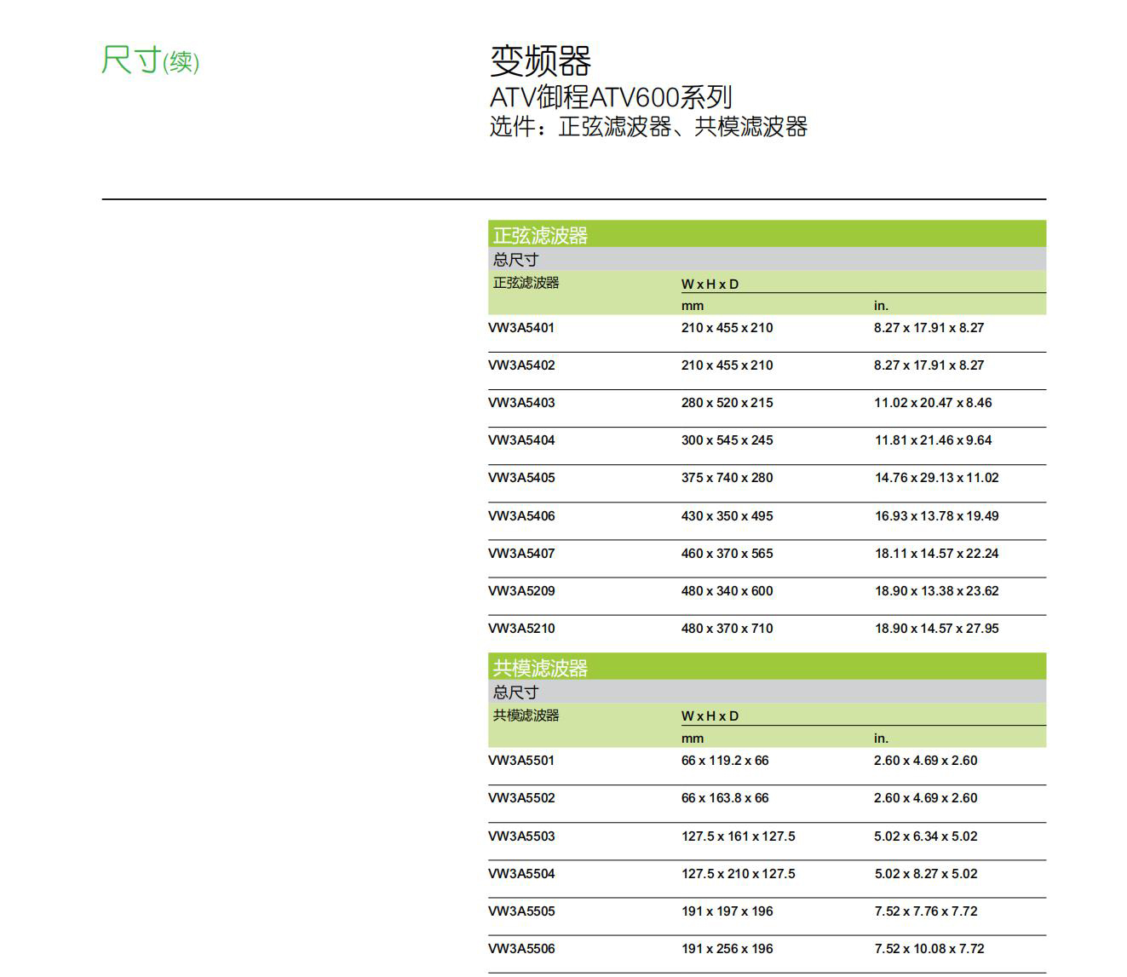Image resolution: width=1127 pixels, height=977 pixels.
Task: Click inch value 18.90 x 14.57 x 27.95
Action: (936, 629)
